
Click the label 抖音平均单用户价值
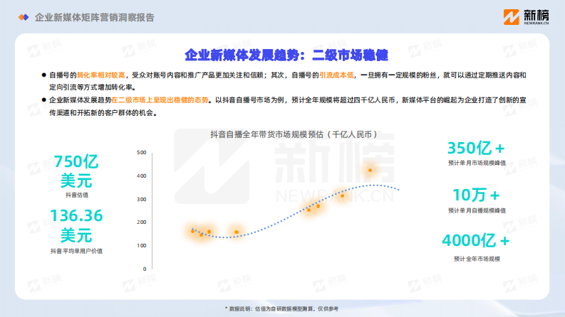tap(76, 251)
